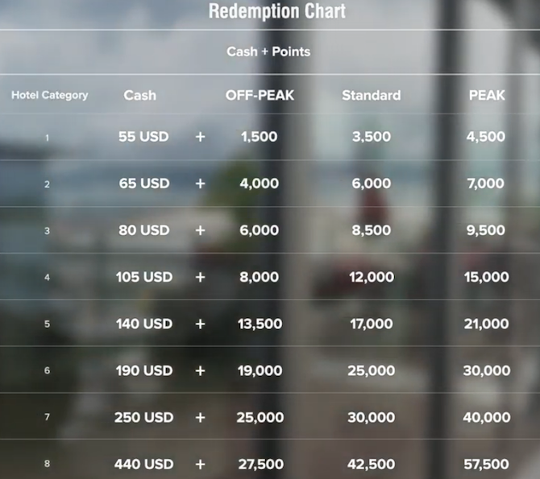Viewport: 540px width, 479px height.
Task: Click the plus sign beside 105 USD
Action: click(x=200, y=277)
